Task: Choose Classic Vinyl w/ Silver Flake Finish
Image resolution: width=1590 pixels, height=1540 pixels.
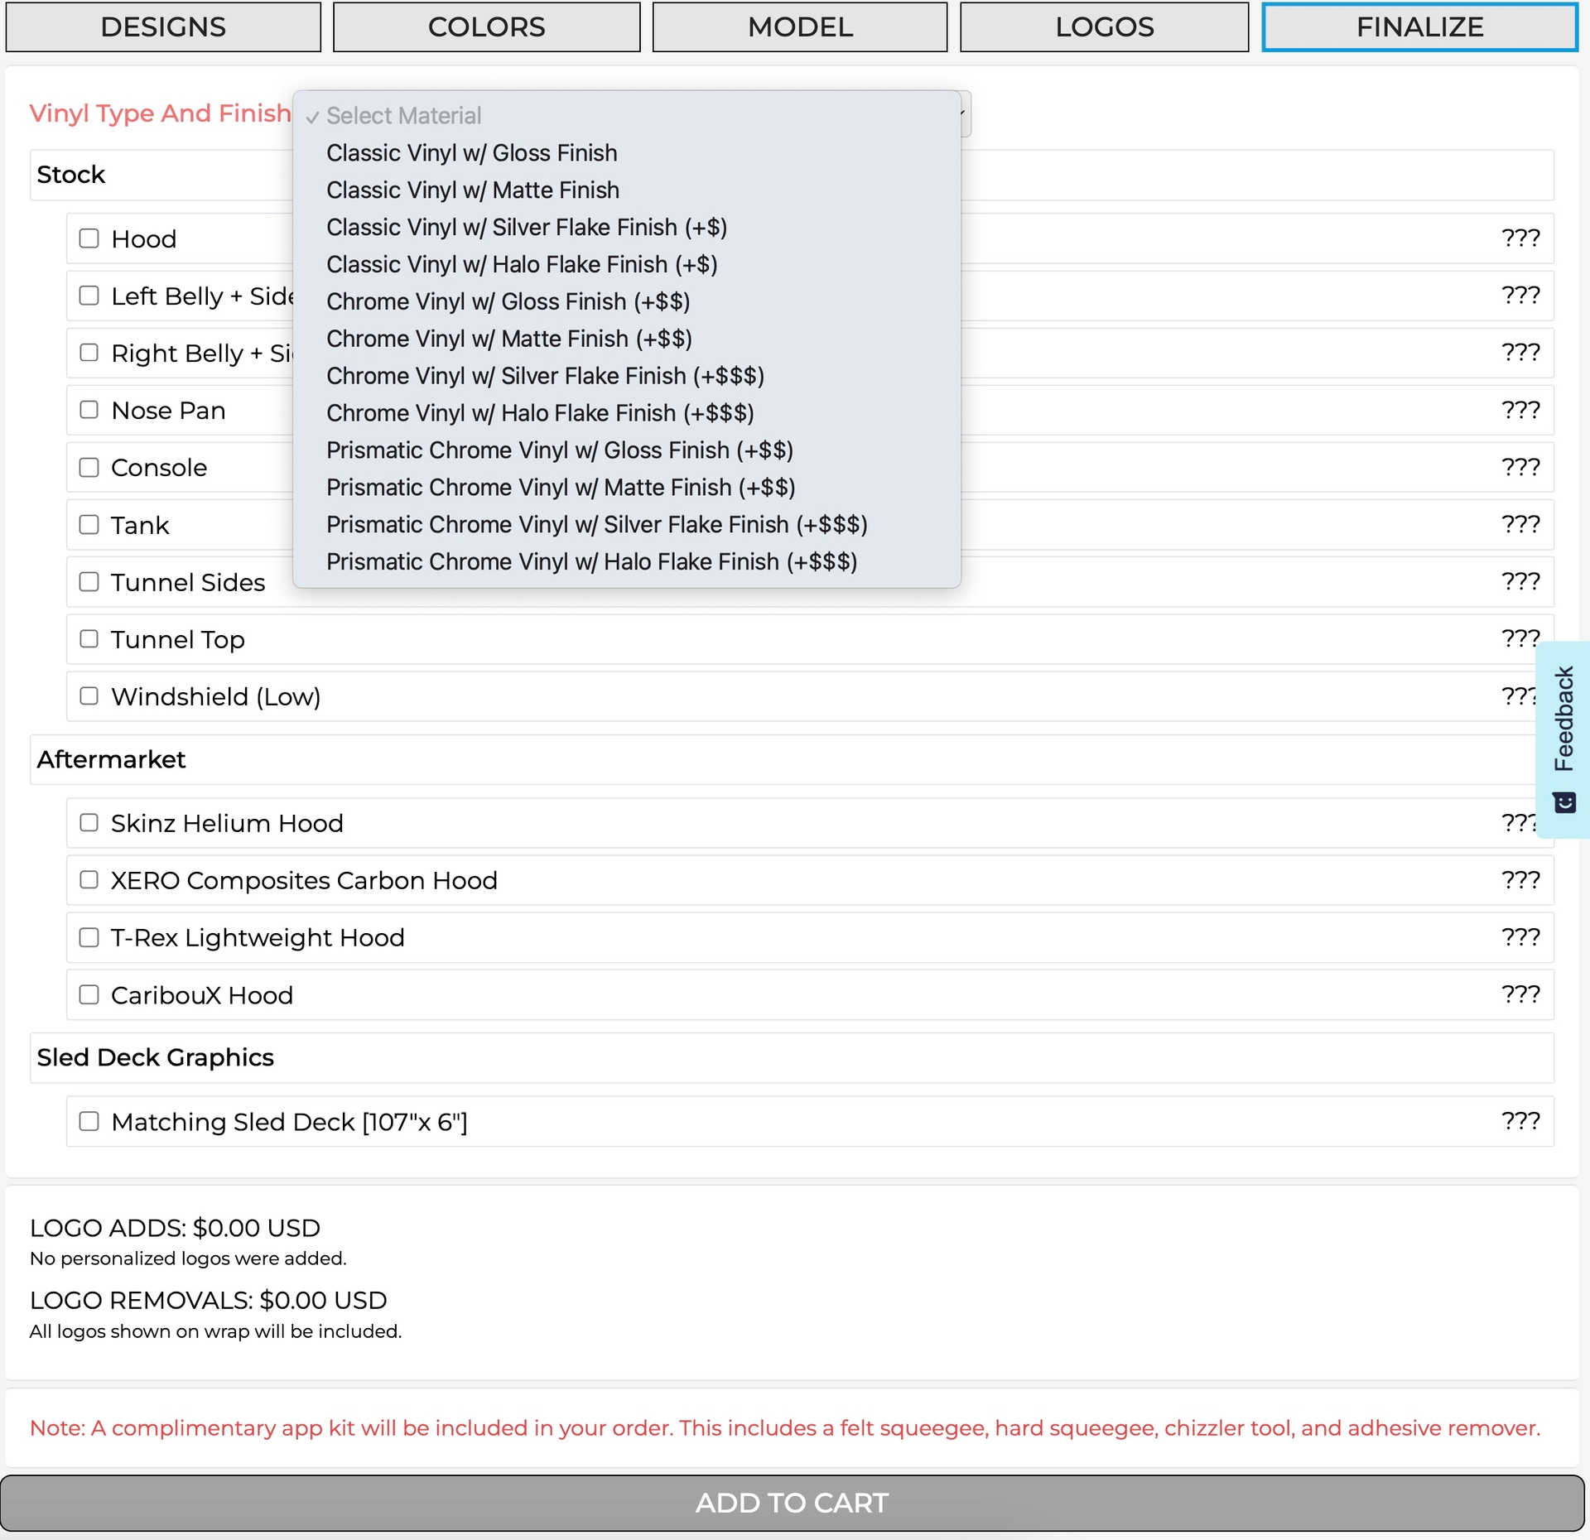Action: tap(526, 227)
